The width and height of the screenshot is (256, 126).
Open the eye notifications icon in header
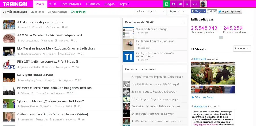pyautogui.click(x=174, y=4)
